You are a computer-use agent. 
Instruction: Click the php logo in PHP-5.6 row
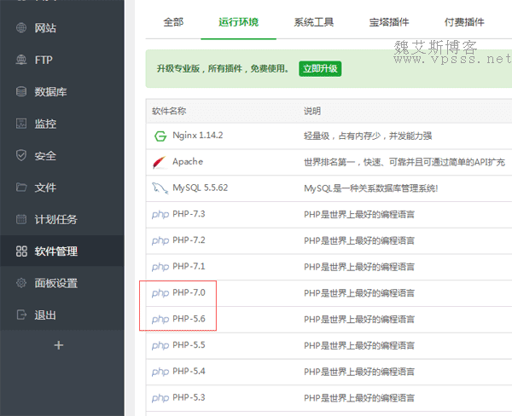160,319
